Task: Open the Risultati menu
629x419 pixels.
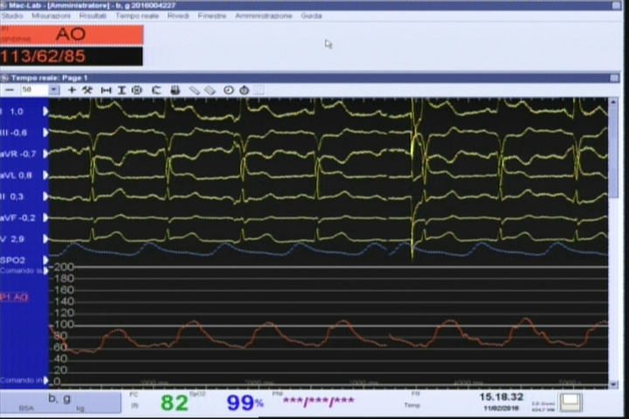Action: (93, 16)
